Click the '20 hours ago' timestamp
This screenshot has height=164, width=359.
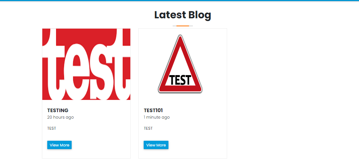(x=61, y=117)
